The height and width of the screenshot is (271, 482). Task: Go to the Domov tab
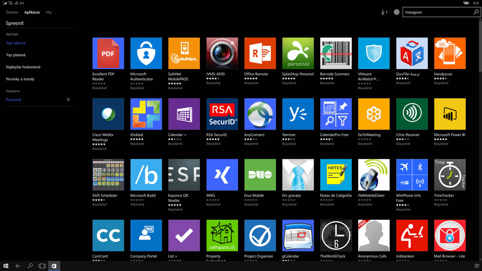(12, 12)
